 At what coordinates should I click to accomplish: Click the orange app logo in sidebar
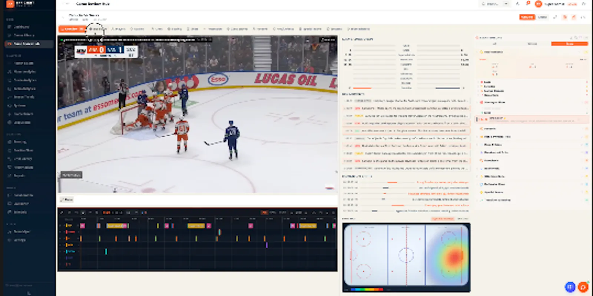(10, 4)
